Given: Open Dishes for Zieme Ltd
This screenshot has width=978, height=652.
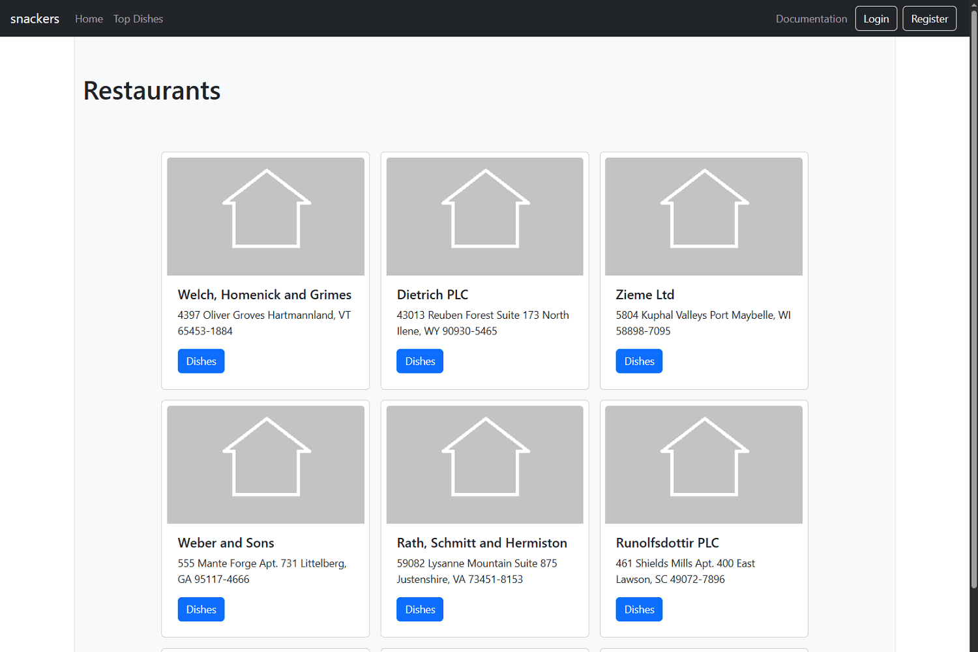Looking at the screenshot, I should point(639,361).
